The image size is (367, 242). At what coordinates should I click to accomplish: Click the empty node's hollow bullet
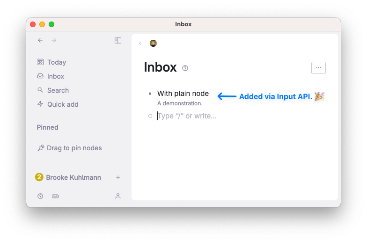click(150, 116)
